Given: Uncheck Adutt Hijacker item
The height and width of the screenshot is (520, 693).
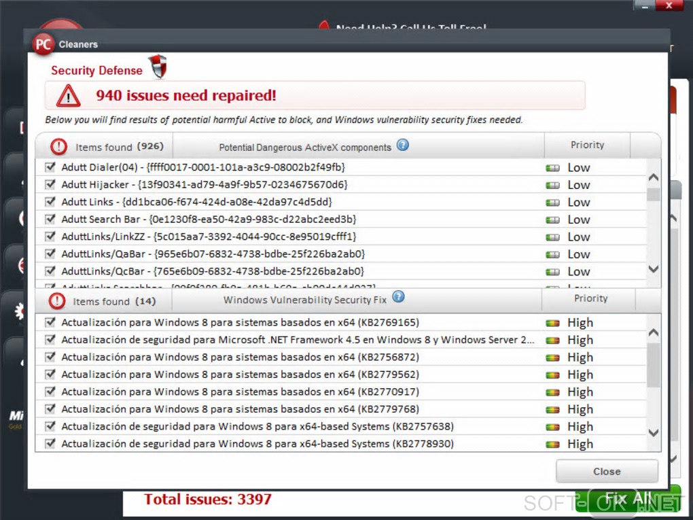Looking at the screenshot, I should pos(50,184).
